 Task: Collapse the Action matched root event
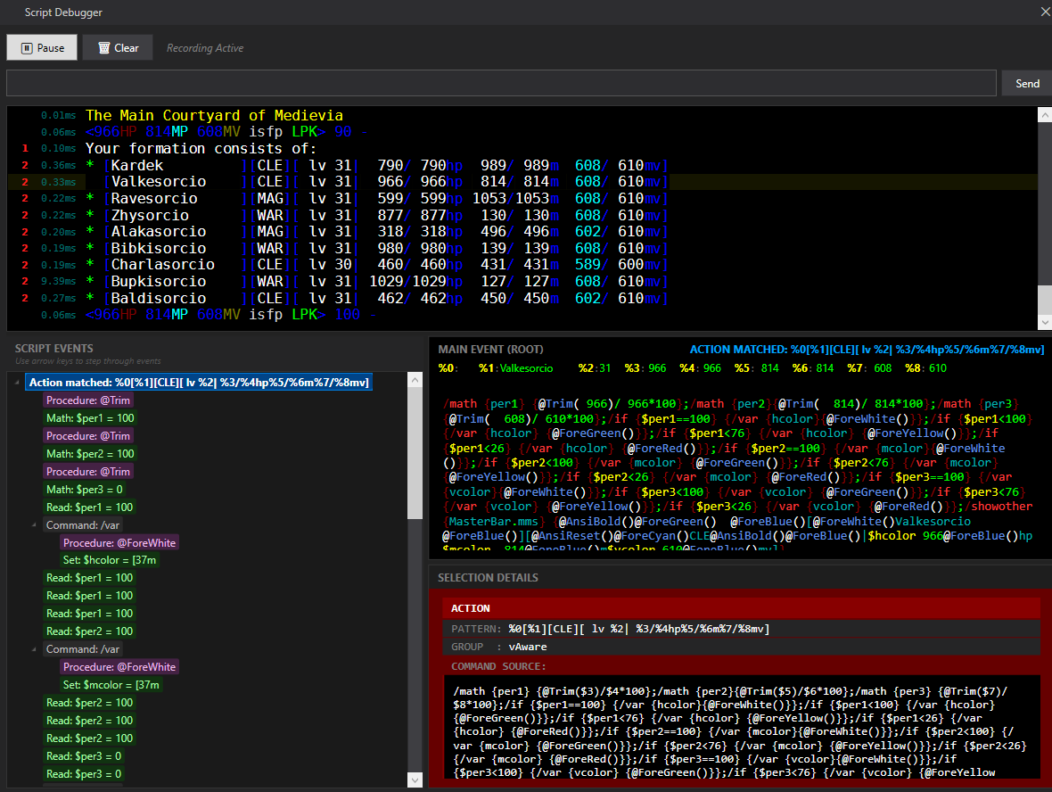click(x=17, y=382)
